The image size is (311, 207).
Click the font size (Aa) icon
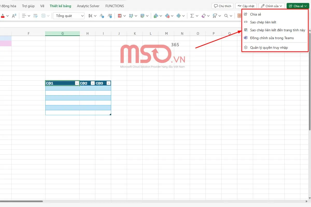click(14, 16)
